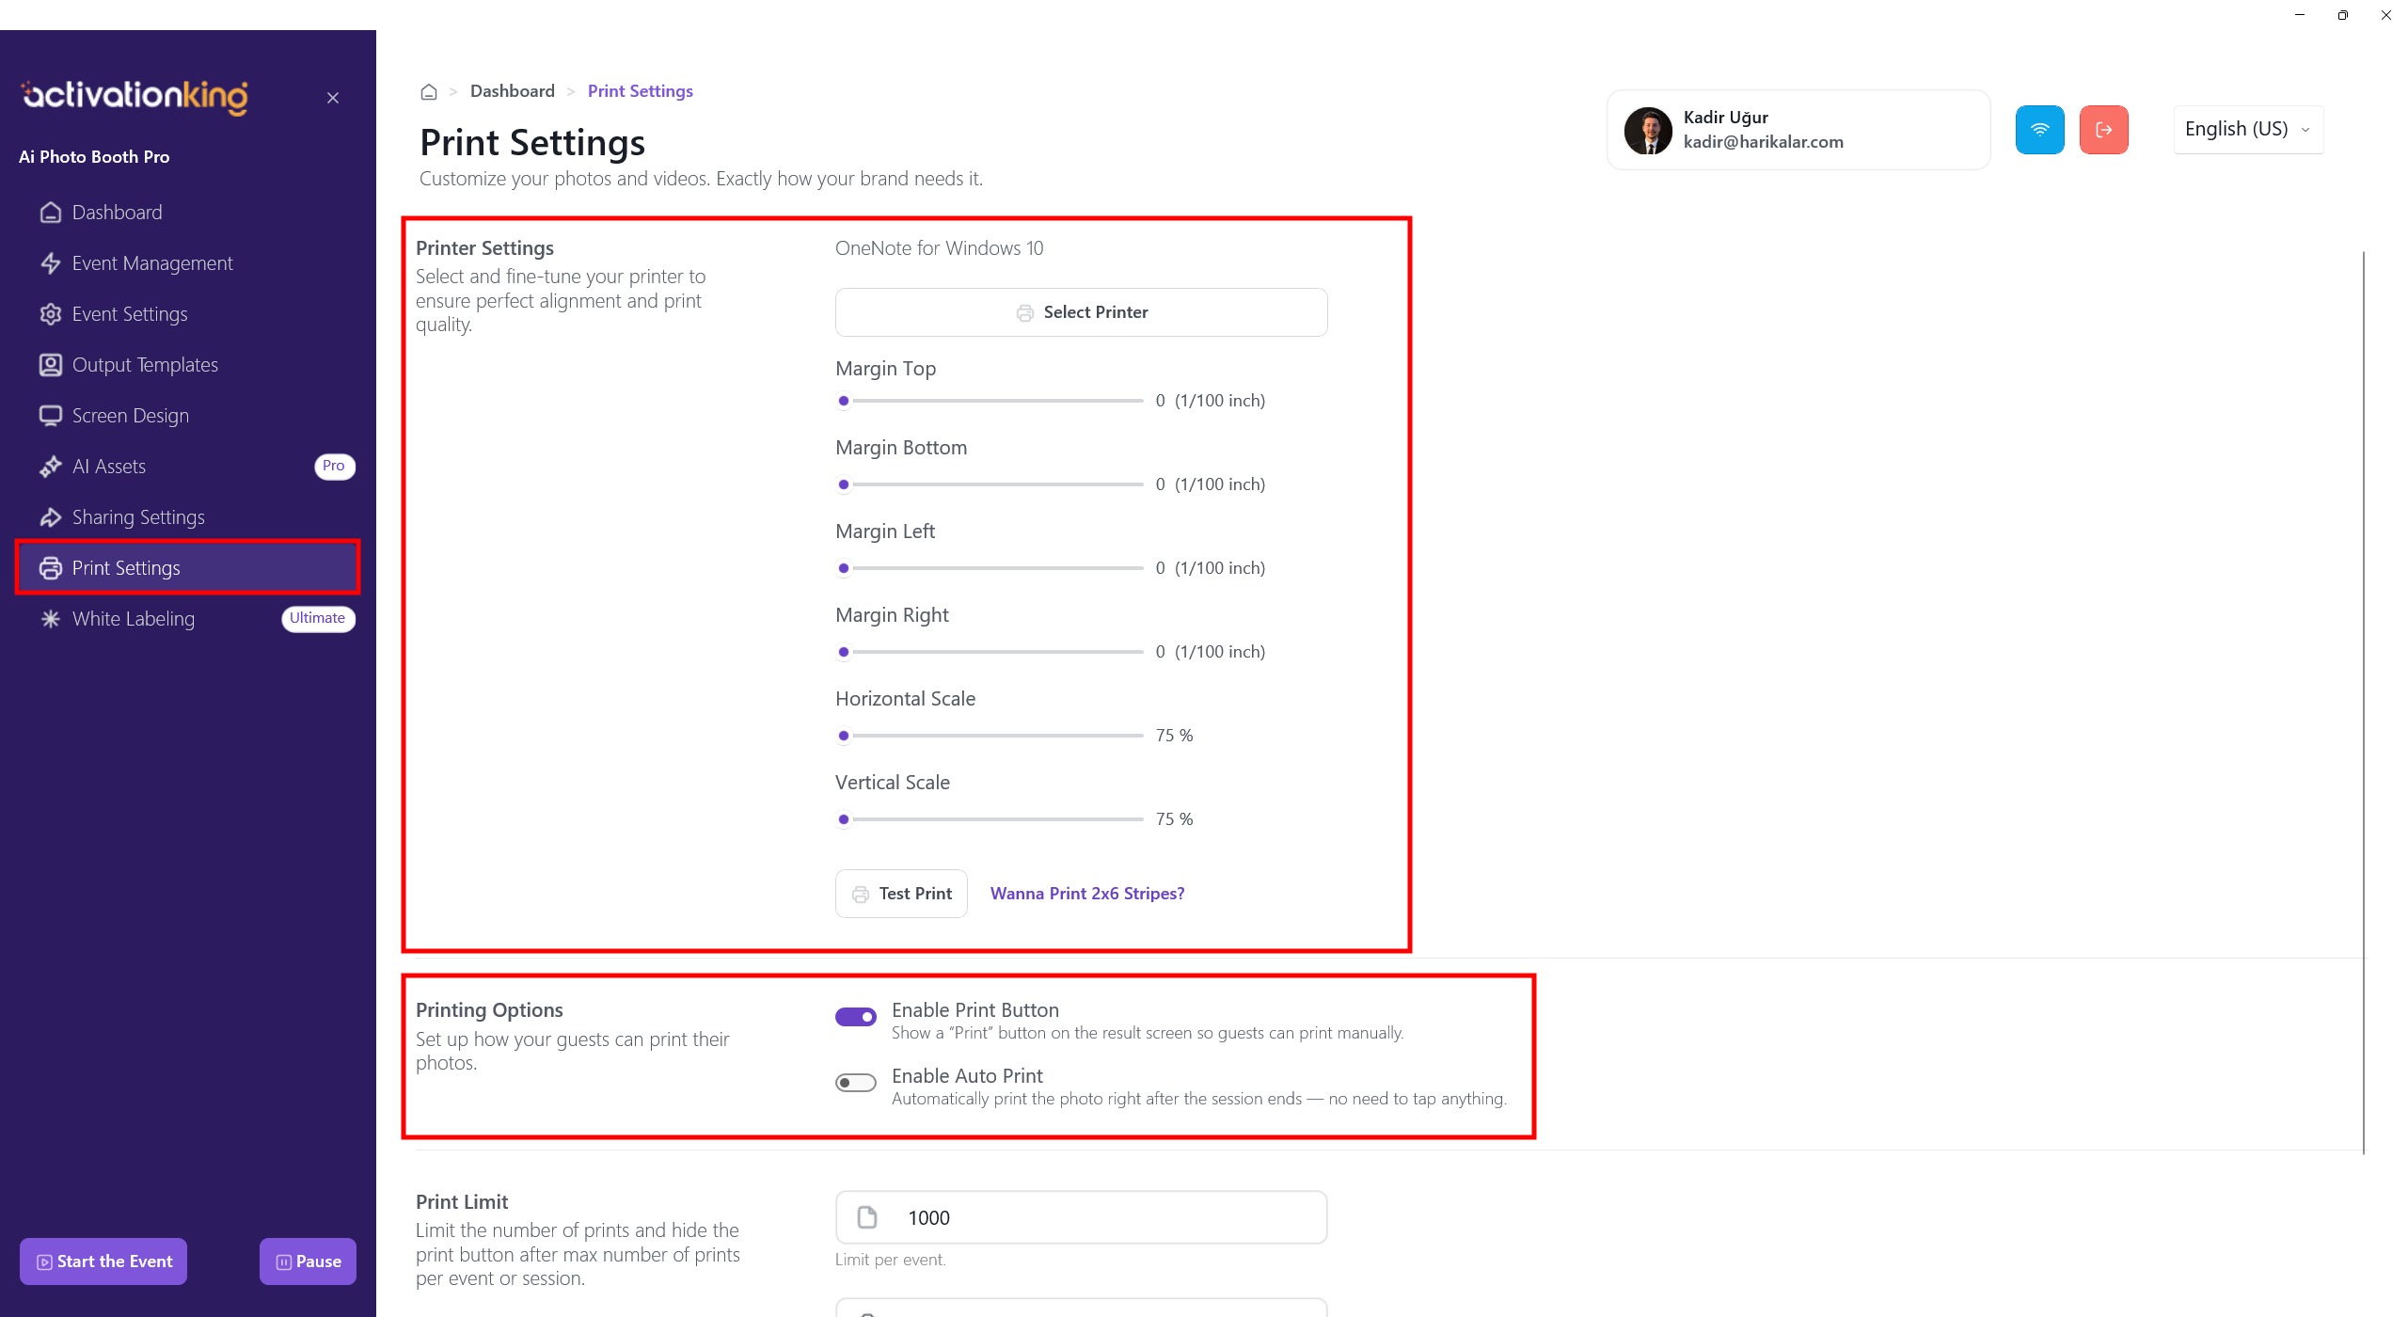Viewport: 2408px width, 1317px height.
Task: Open Wanna Print 2x6 Stripes link
Action: click(x=1087, y=894)
